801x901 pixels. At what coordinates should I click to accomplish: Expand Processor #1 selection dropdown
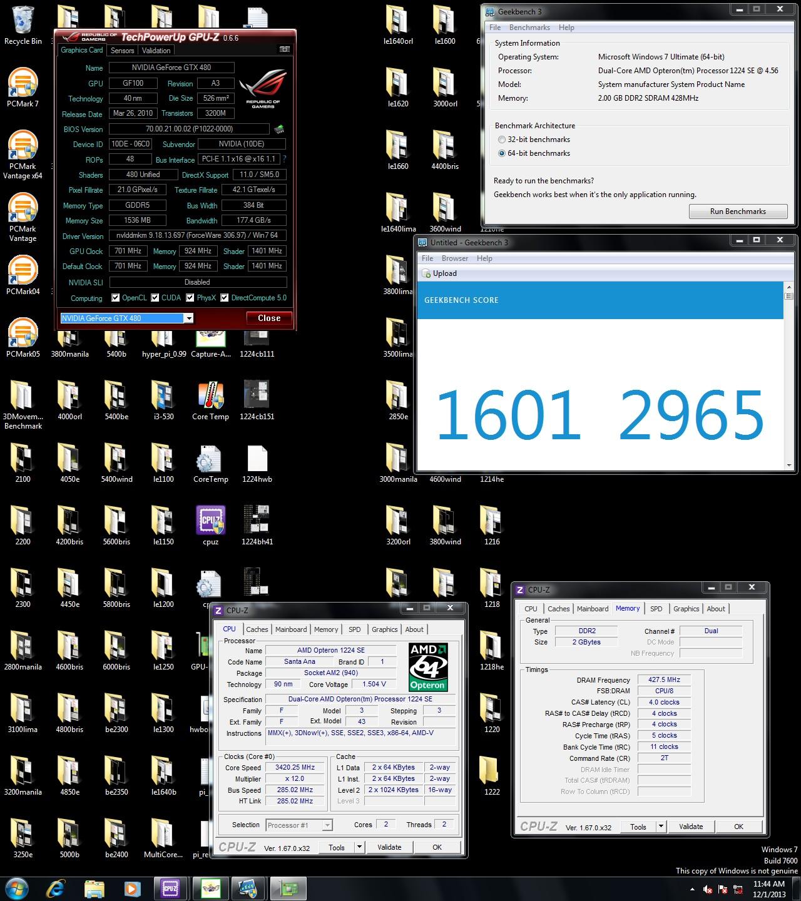[327, 825]
